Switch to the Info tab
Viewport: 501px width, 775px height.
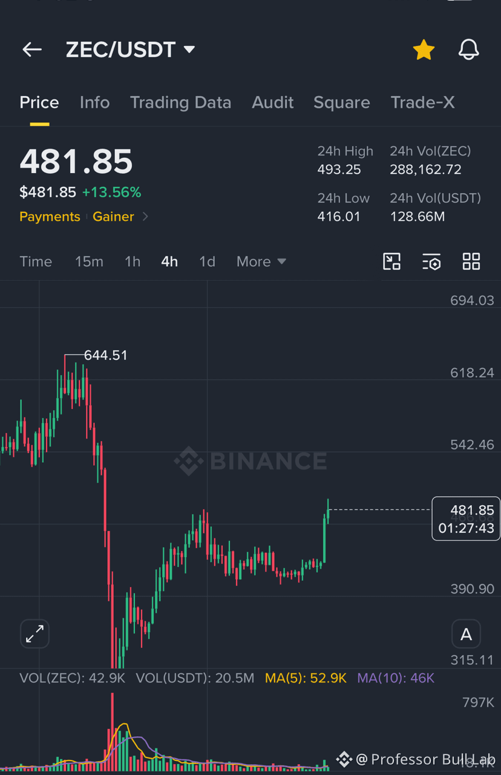[x=95, y=102]
